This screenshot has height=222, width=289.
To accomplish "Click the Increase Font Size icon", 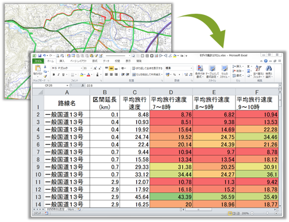I will point(95,68).
